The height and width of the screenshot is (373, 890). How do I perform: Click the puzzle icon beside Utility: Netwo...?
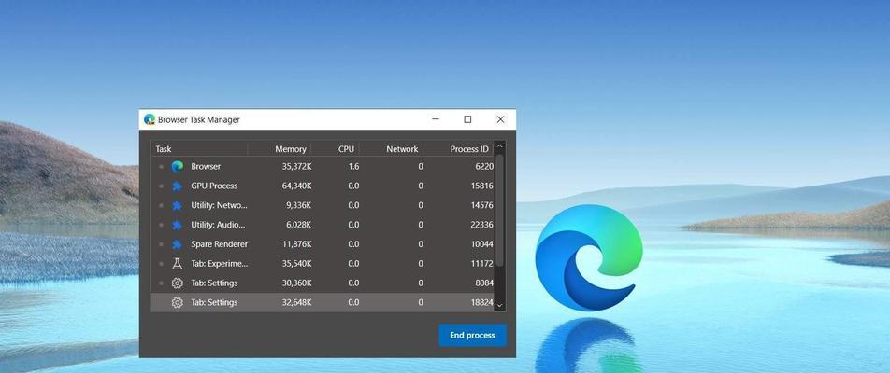pyautogui.click(x=177, y=205)
